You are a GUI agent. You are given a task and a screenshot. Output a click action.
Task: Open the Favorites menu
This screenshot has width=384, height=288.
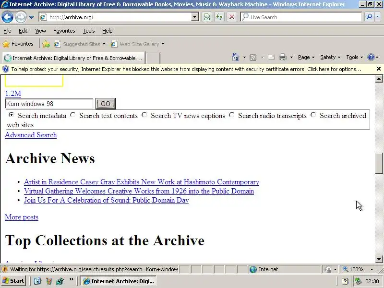coord(64,31)
